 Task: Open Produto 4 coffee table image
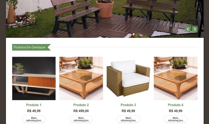pyautogui.click(x=176, y=78)
